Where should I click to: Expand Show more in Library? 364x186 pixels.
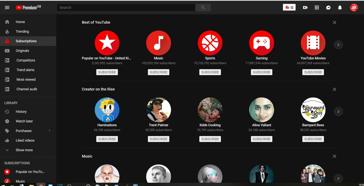pyautogui.click(x=28, y=150)
